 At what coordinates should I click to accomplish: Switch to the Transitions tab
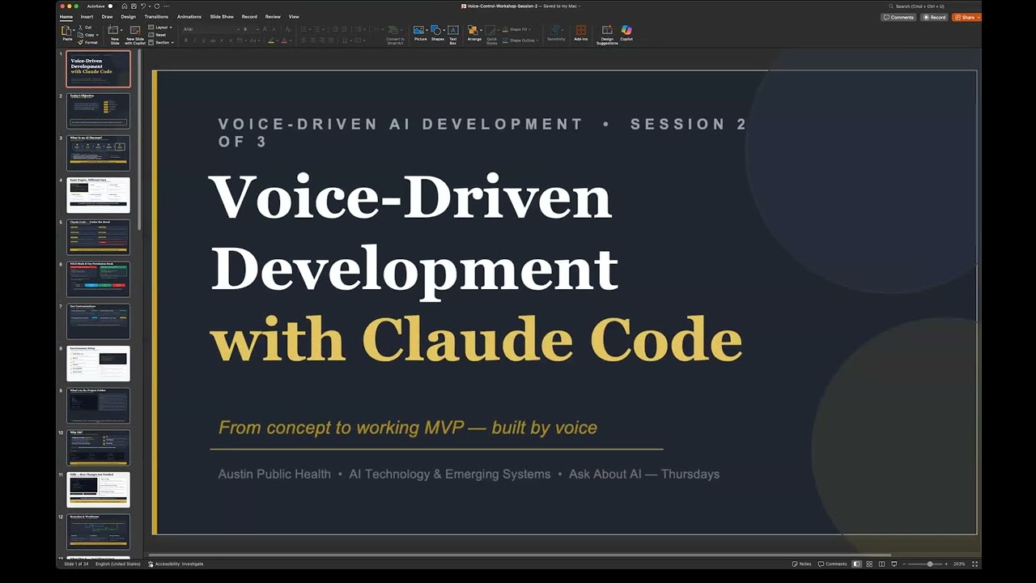click(156, 16)
